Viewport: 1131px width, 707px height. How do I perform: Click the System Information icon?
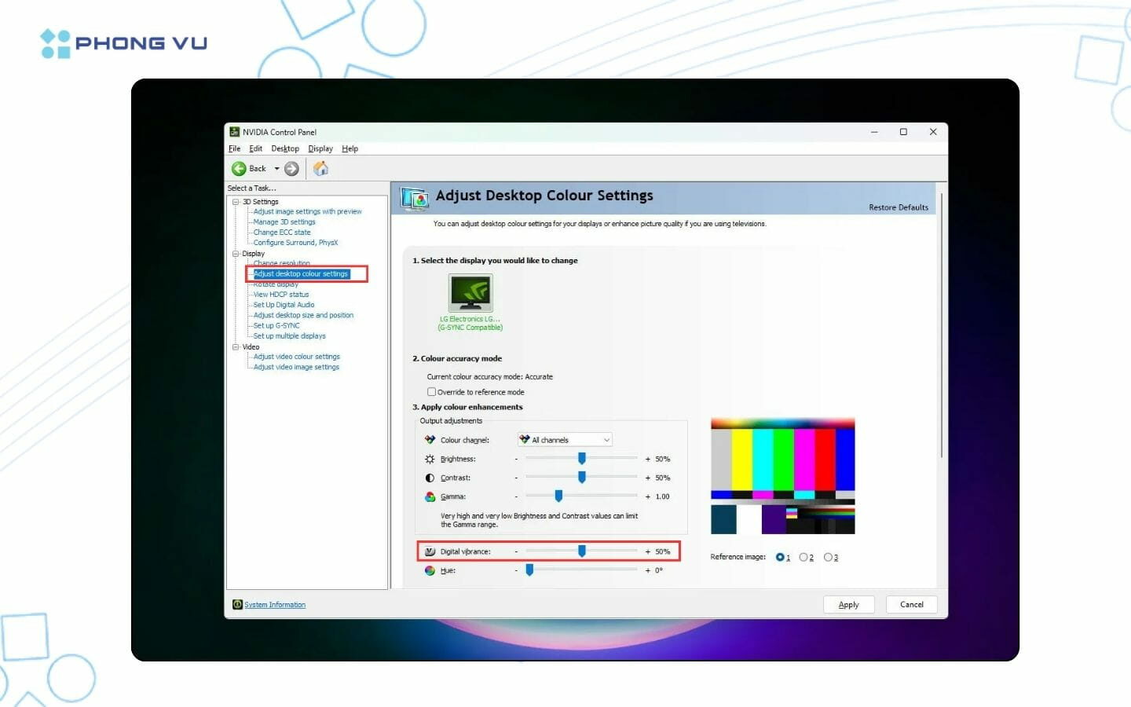coord(237,605)
